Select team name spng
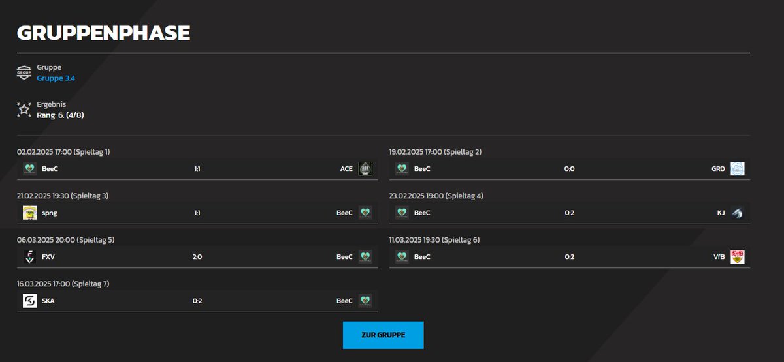The width and height of the screenshot is (784, 362). click(50, 213)
